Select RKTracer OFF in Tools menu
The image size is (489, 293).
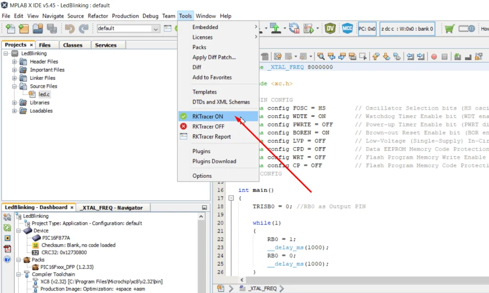pyautogui.click(x=218, y=126)
